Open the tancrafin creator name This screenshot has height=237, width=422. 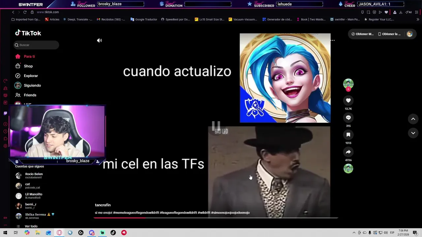click(x=103, y=205)
